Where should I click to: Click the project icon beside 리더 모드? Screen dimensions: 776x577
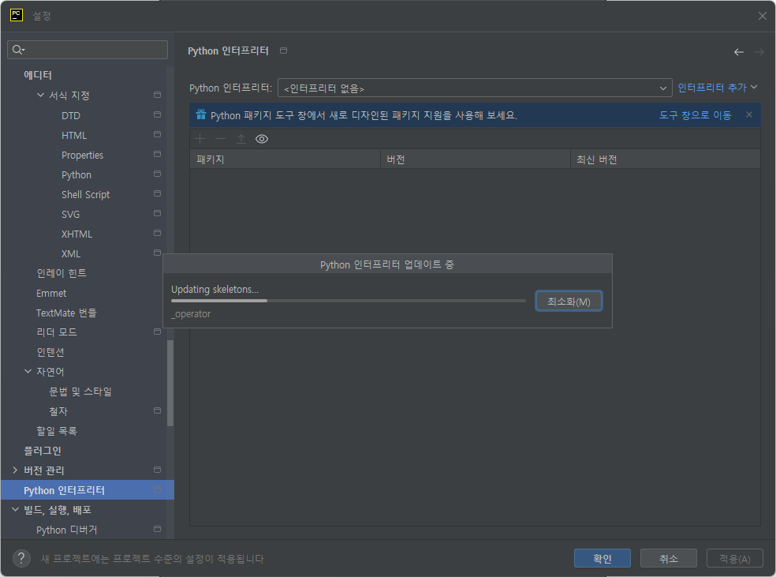158,332
